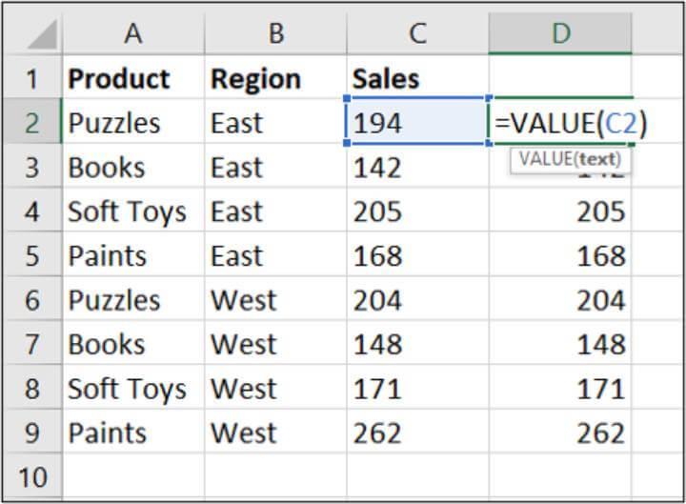Click the Region header cell
This screenshot has width=686, height=504.
point(275,79)
